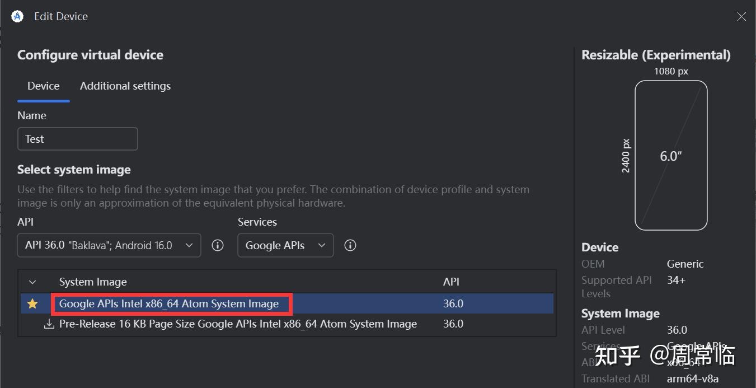
Task: Click the API column header
Action: 451,282
